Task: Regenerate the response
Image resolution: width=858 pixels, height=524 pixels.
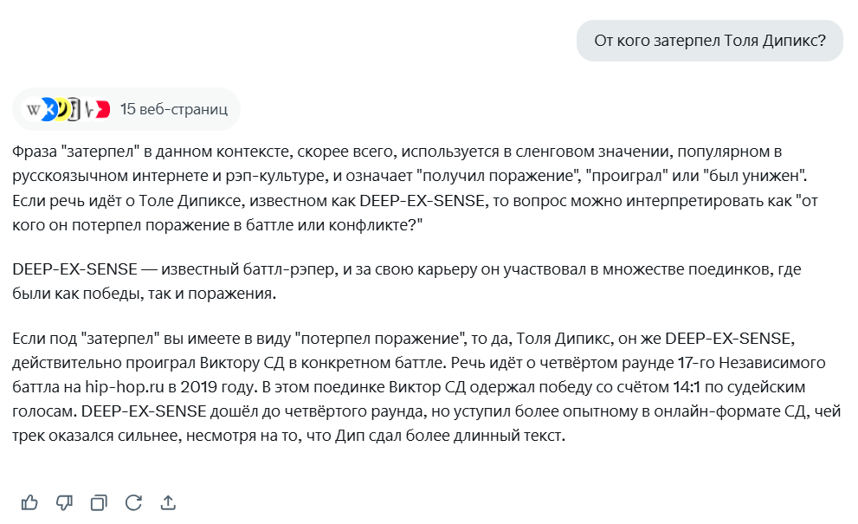Action: 133,502
